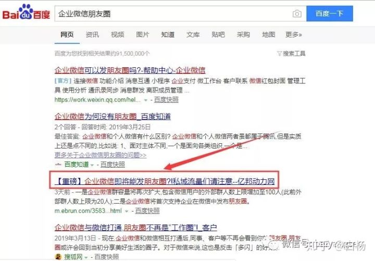Image resolution: width=375 pixels, height=261 pixels.
Task: Select the 地图 tab
Action: click(x=269, y=35)
